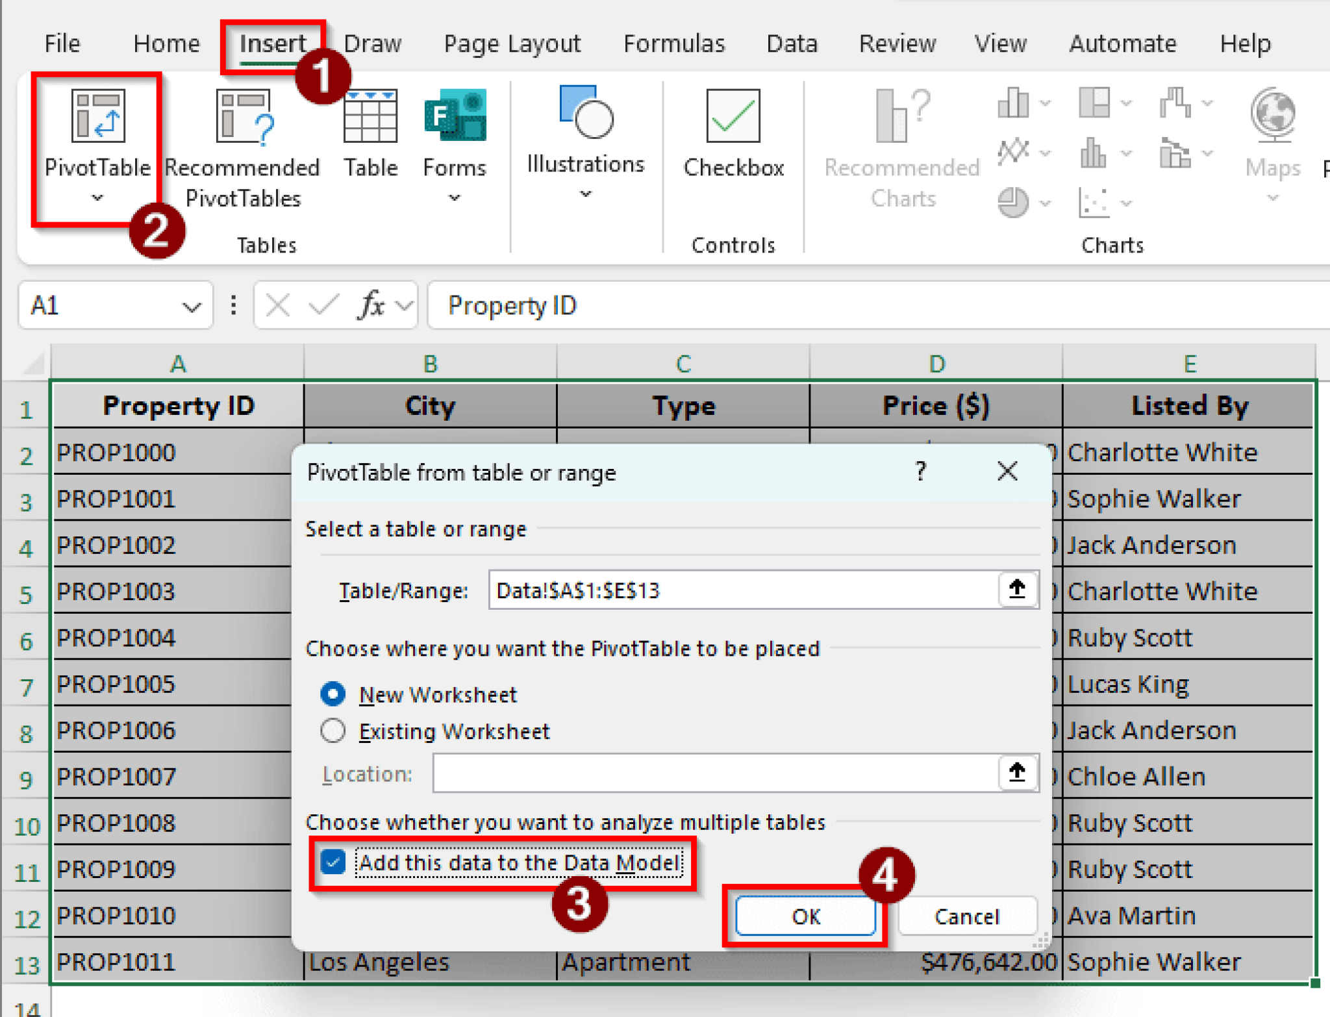Open the Name Box dropdown

[x=192, y=305]
